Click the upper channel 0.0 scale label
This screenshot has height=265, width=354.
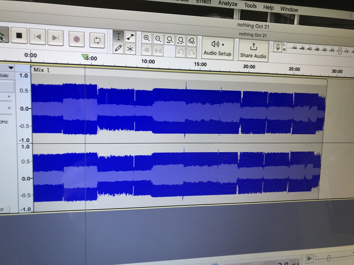click(x=25, y=109)
